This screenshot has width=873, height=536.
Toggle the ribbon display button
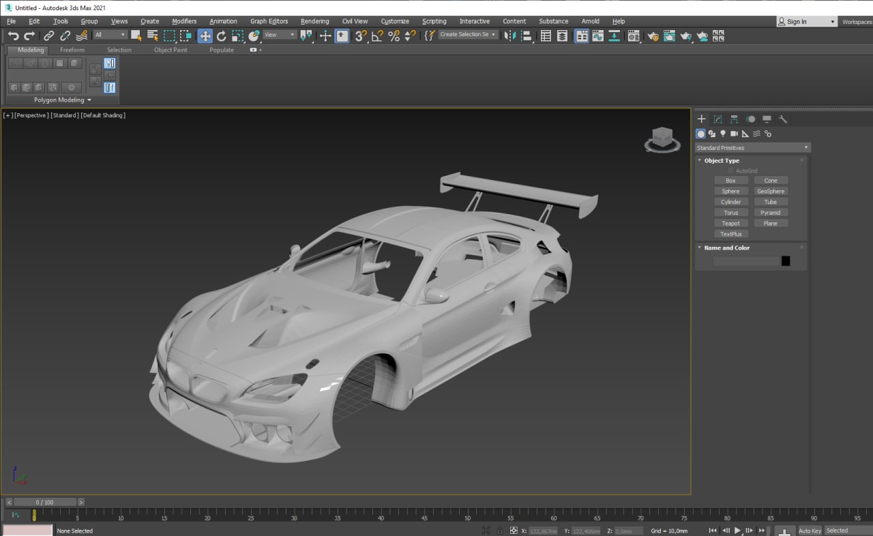582,35
